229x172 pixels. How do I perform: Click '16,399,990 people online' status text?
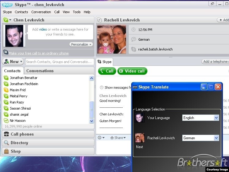pos(23,126)
